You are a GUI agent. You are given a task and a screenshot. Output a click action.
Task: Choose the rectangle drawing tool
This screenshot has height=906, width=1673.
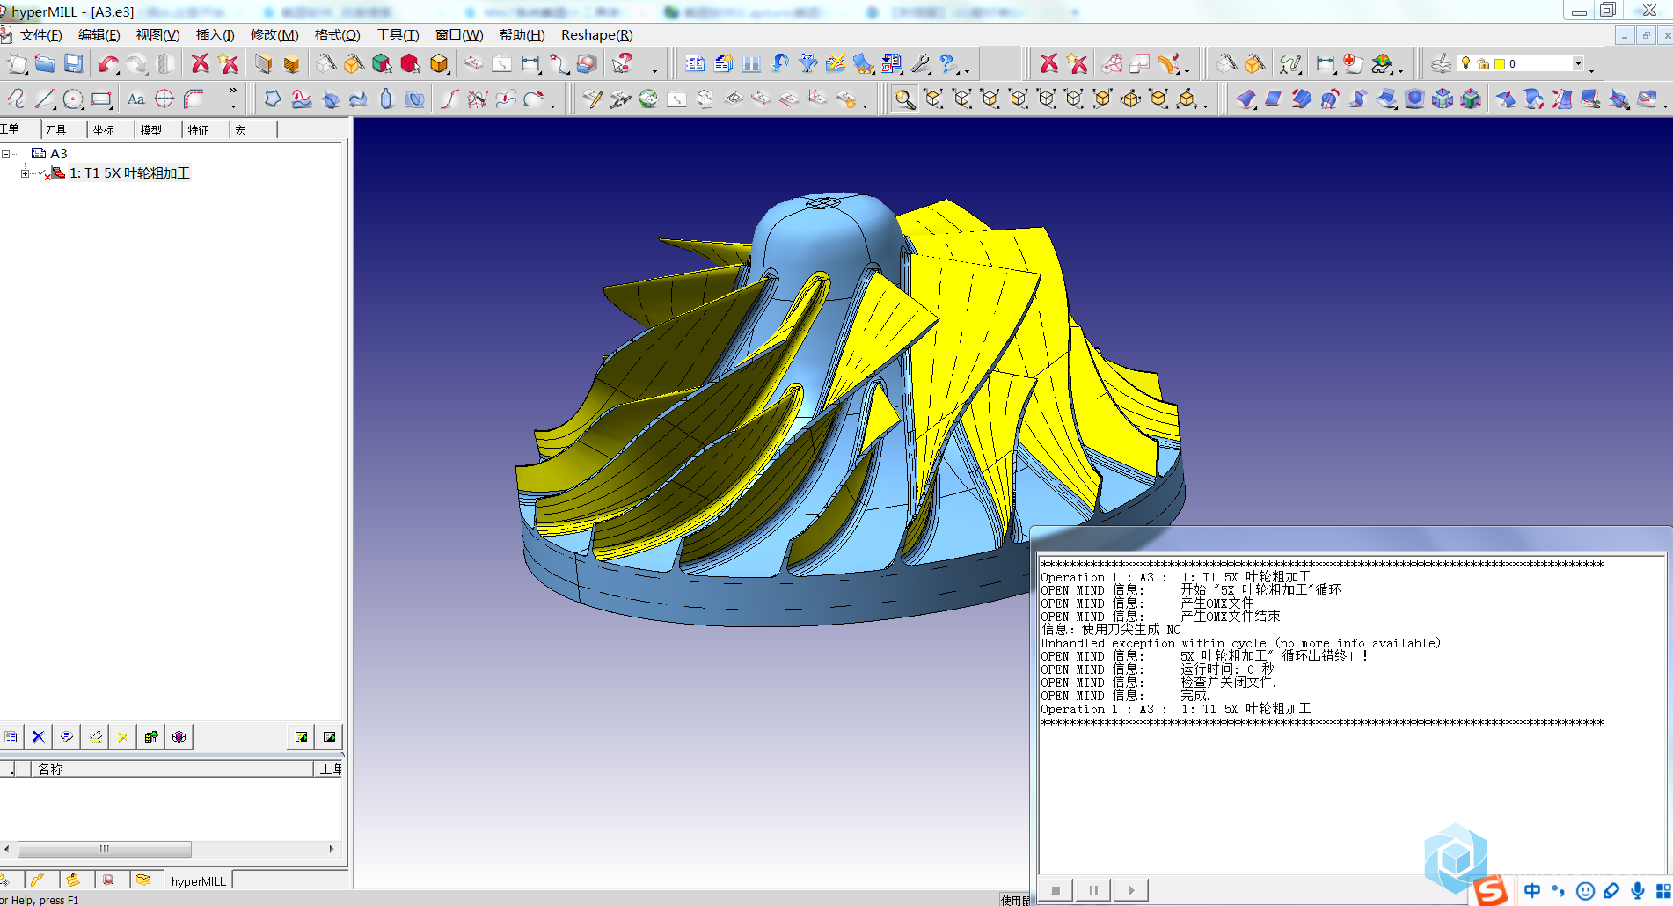101,99
